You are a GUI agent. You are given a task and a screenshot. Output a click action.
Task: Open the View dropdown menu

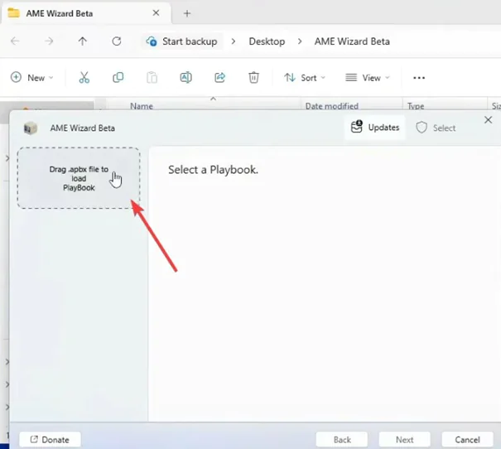(368, 78)
